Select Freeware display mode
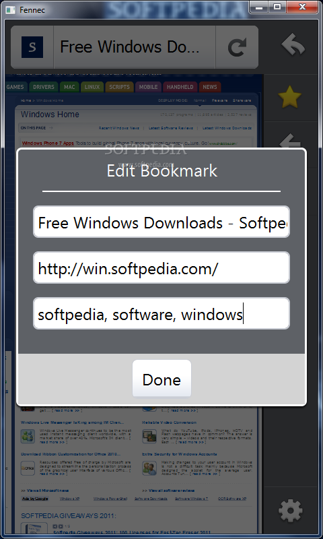This screenshot has height=539, width=323. click(219, 100)
